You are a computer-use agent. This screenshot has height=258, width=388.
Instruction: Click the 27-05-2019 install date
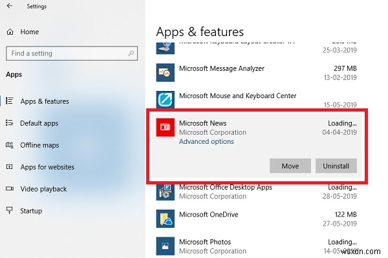(x=339, y=224)
